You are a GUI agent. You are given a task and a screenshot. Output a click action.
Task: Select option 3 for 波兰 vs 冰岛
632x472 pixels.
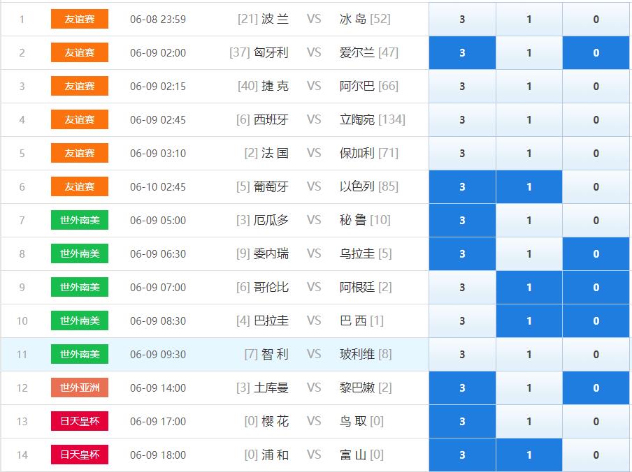[462, 20]
